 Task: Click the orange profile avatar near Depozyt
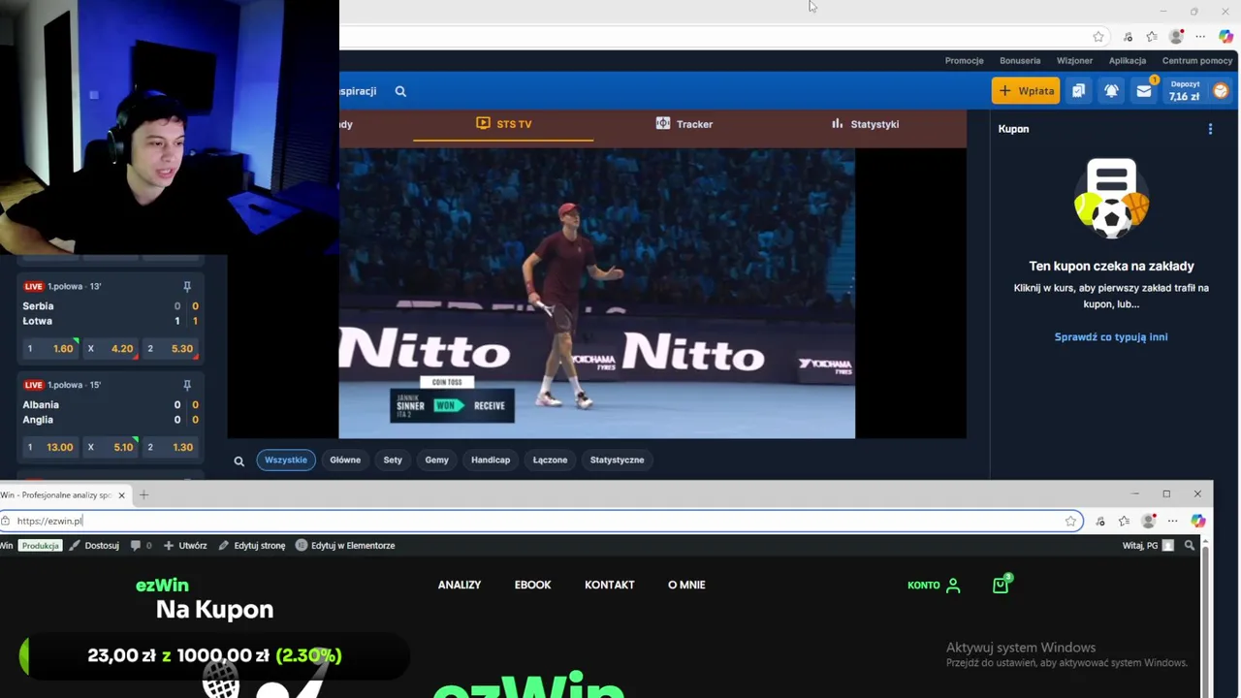[1221, 91]
